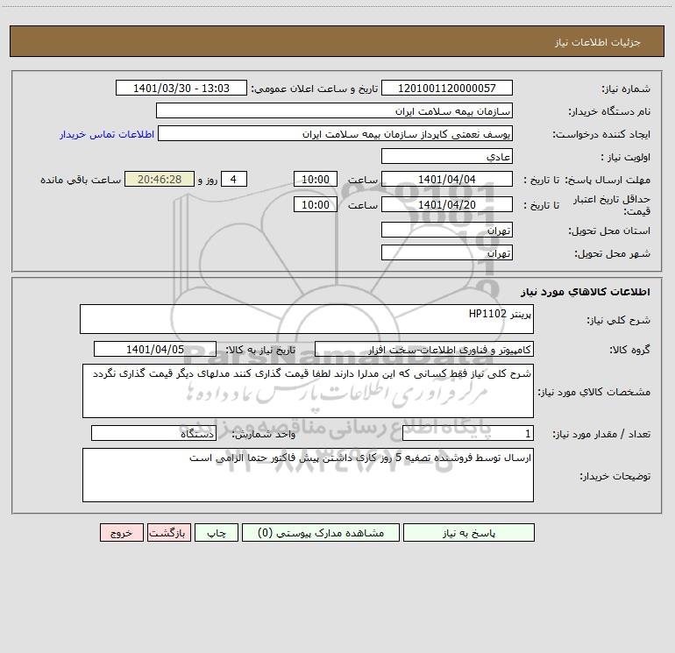
Task: Click the 'اولویت نیاز :' label
Action: [626, 158]
